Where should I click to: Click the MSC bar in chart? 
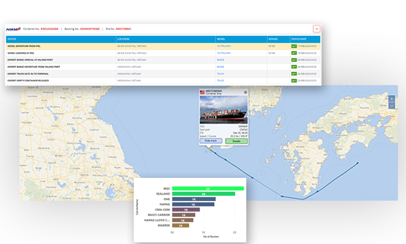click(x=208, y=189)
